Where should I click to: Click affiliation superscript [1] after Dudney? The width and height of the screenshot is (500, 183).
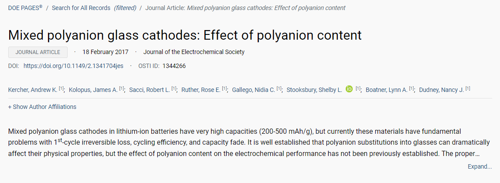468,89
